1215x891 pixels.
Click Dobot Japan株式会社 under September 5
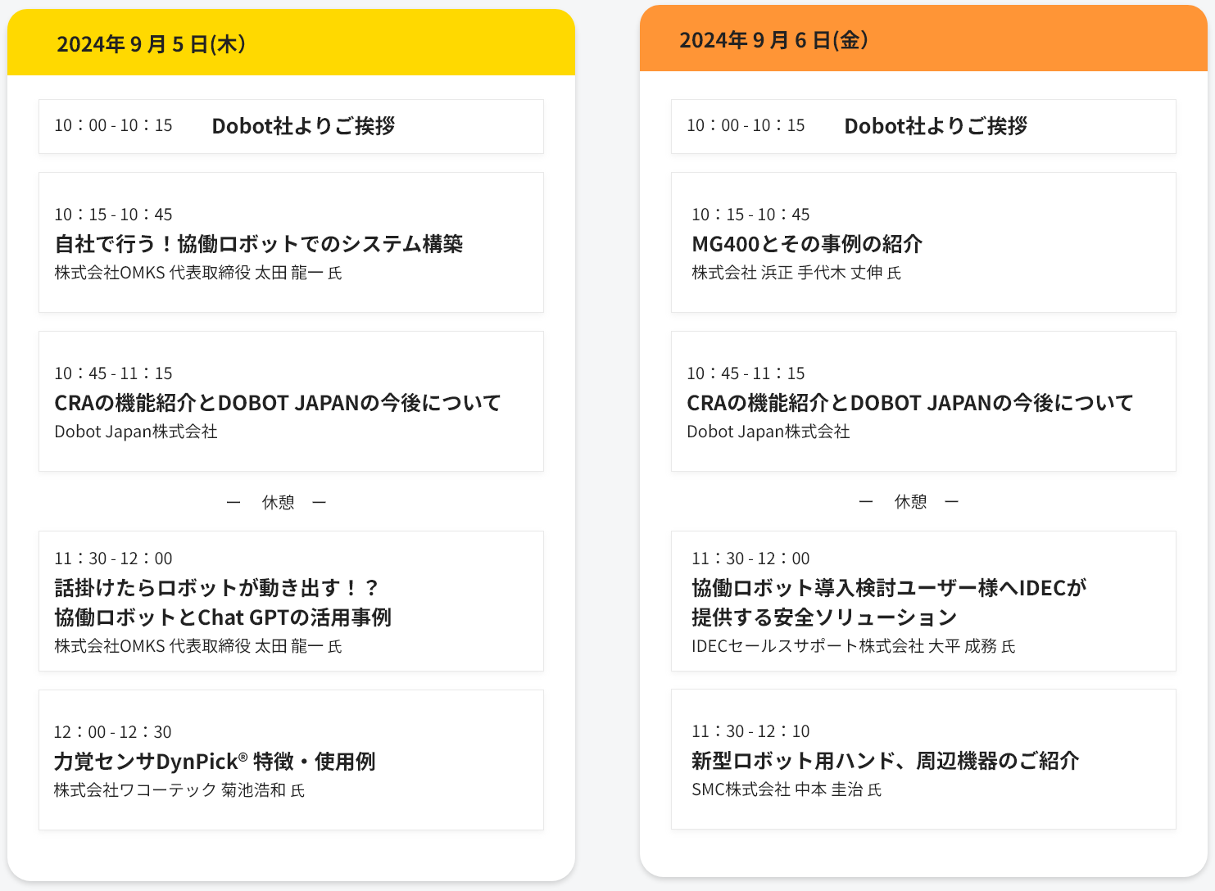tap(136, 432)
